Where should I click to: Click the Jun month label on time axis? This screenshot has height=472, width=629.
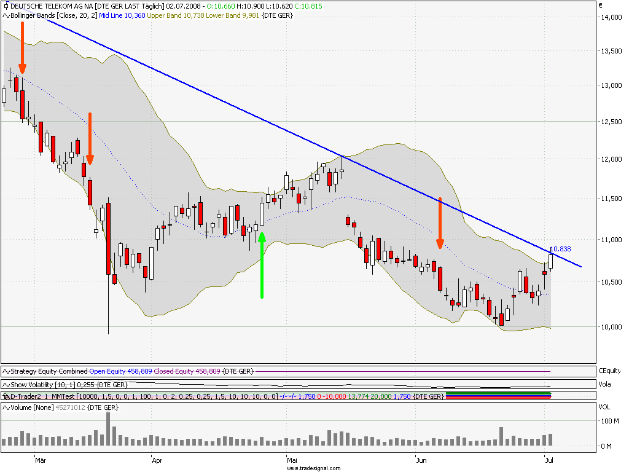tap(421, 460)
